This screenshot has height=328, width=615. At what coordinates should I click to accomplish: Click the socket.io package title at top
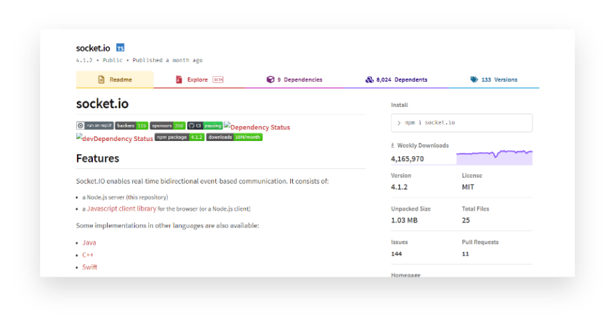(x=93, y=48)
